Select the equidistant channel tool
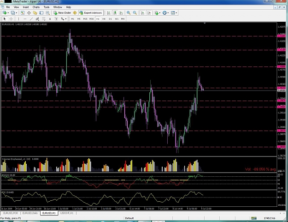This screenshot has height=222, width=288. coord(37,19)
